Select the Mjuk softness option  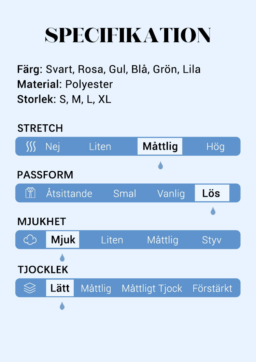[x=63, y=240]
